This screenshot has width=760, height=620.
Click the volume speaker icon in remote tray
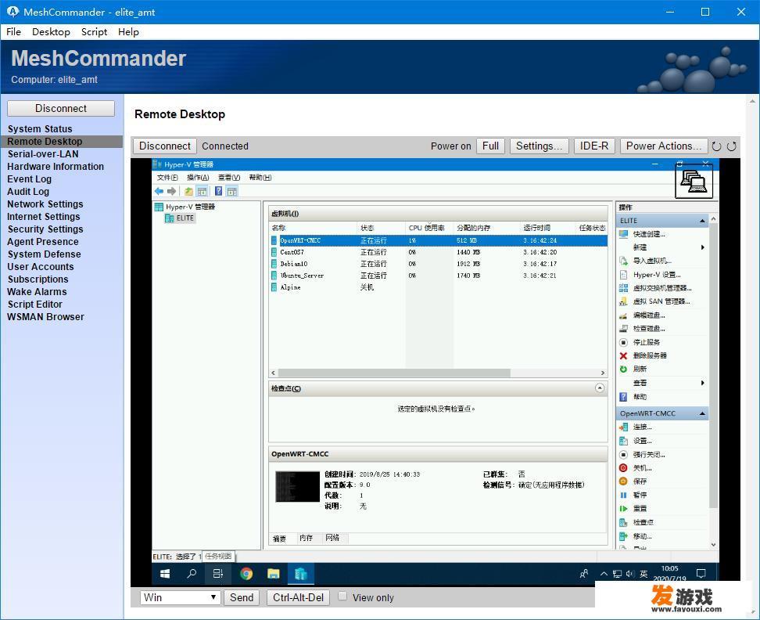tap(629, 574)
